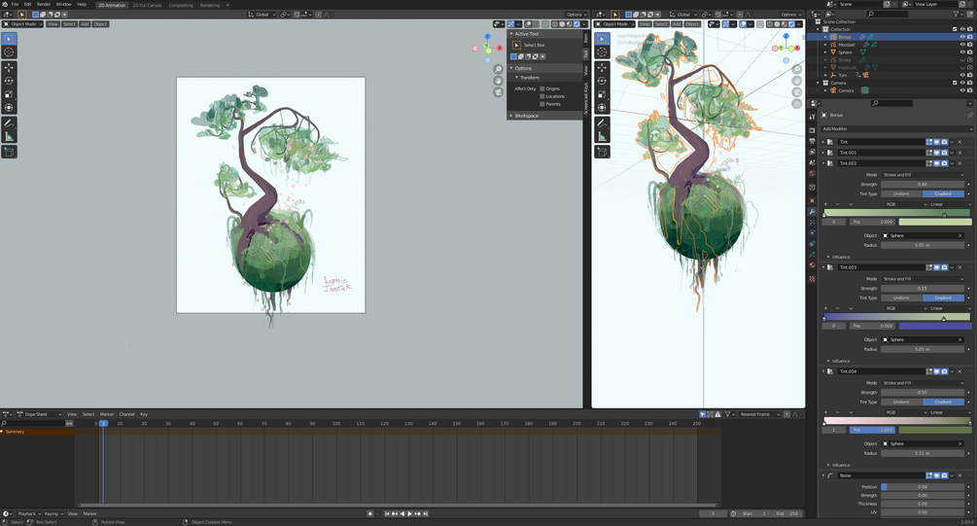Expand the Tint.001 modifier panel
Image resolution: width=977 pixels, height=526 pixels.
823,153
